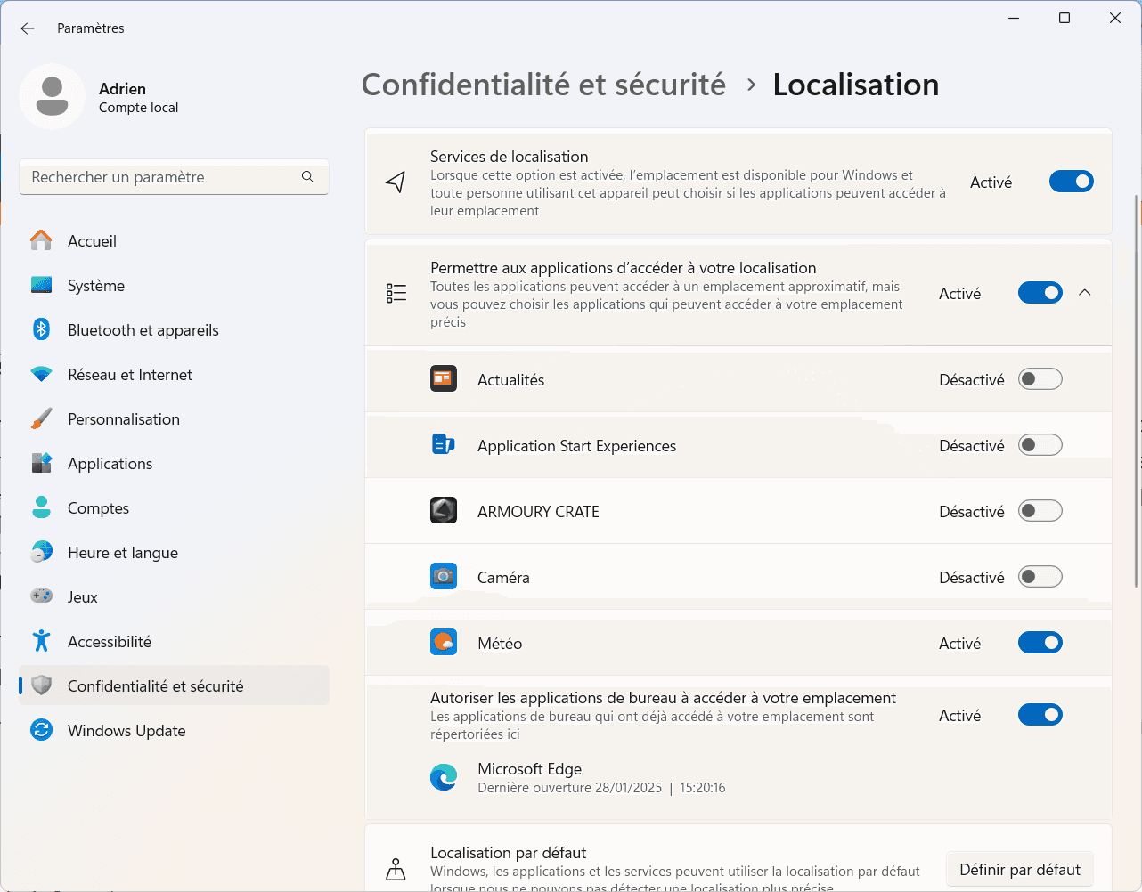Click the Personnalisation paintbrush icon
1142x892 pixels.
(x=41, y=418)
